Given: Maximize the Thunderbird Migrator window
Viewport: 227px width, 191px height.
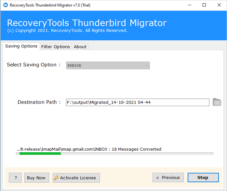Looking at the screenshot, I should pyautogui.click(x=204, y=5).
